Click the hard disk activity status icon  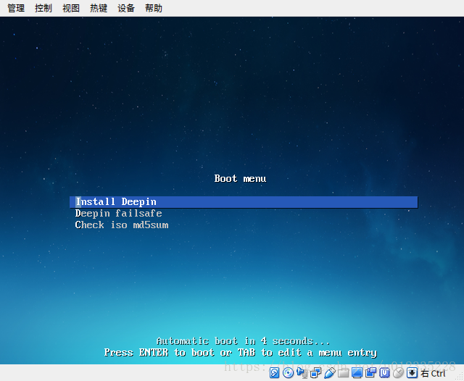point(274,373)
